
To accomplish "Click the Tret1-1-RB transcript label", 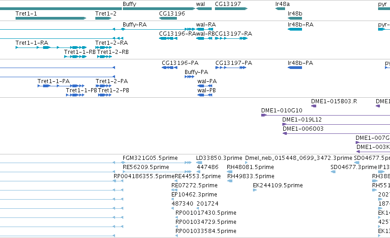I will [80, 52].
